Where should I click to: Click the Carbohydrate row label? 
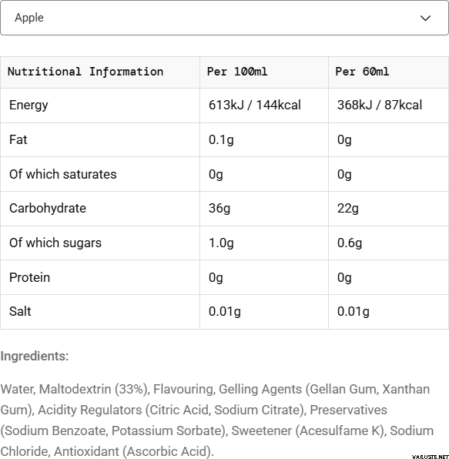click(x=48, y=209)
